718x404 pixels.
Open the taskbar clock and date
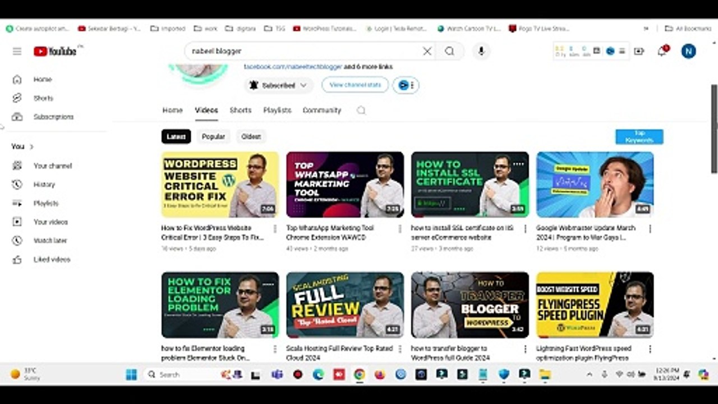point(666,374)
